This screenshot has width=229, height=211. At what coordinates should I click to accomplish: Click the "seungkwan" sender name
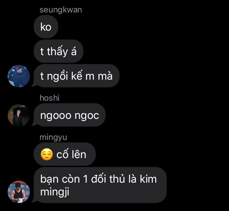coord(61,10)
